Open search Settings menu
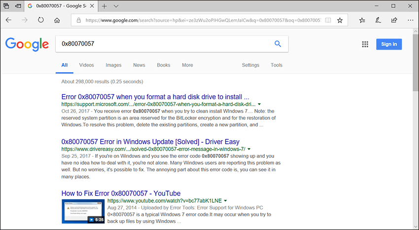This screenshot has width=419, height=230. [x=250, y=65]
